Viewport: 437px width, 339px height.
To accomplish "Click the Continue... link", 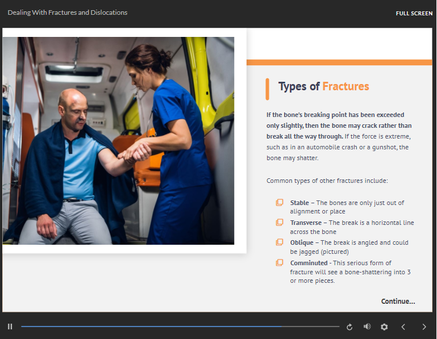I will click(398, 302).
